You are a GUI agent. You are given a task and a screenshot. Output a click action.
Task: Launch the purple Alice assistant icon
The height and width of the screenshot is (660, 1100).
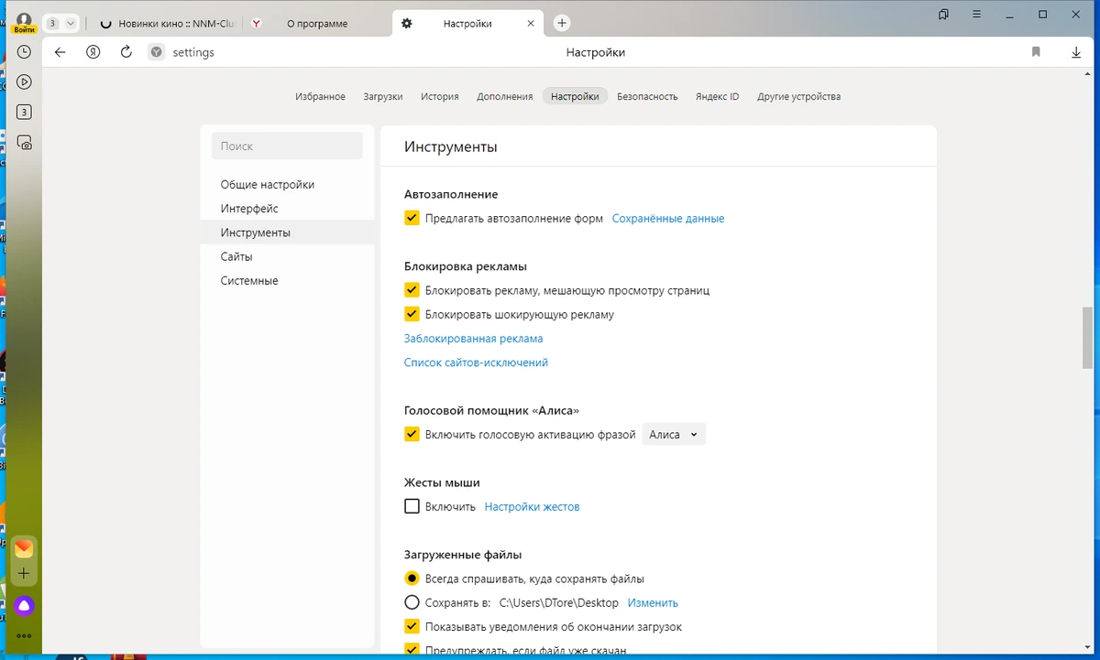[24, 605]
